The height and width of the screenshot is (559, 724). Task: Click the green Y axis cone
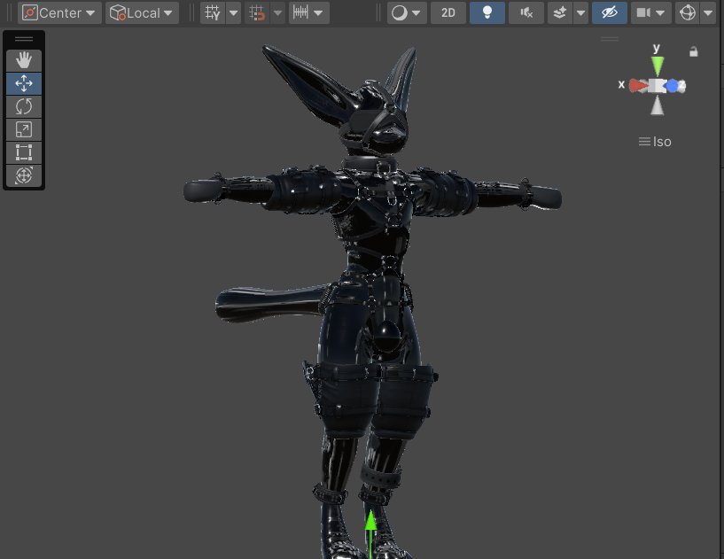658,66
